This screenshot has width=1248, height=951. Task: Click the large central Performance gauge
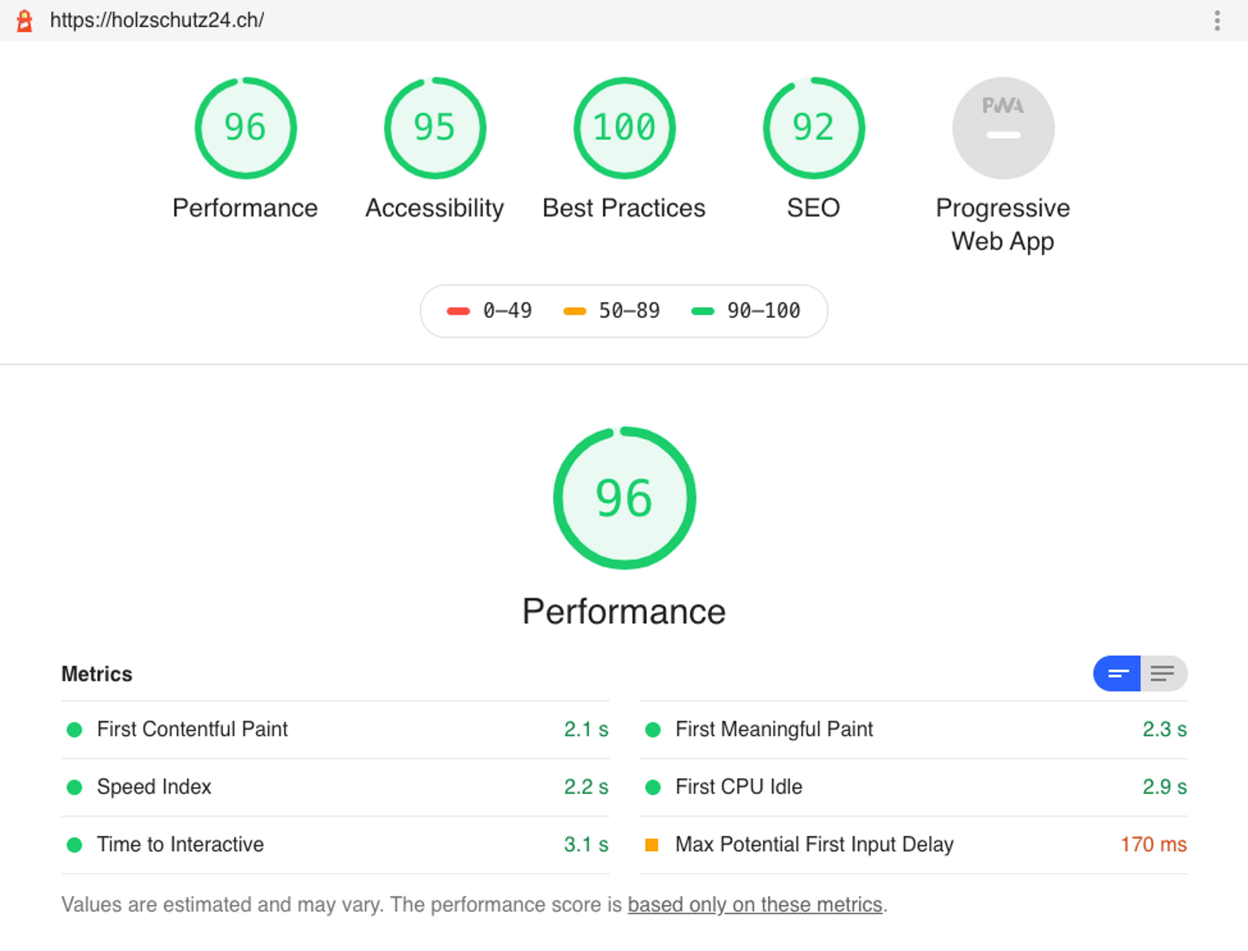pos(623,498)
